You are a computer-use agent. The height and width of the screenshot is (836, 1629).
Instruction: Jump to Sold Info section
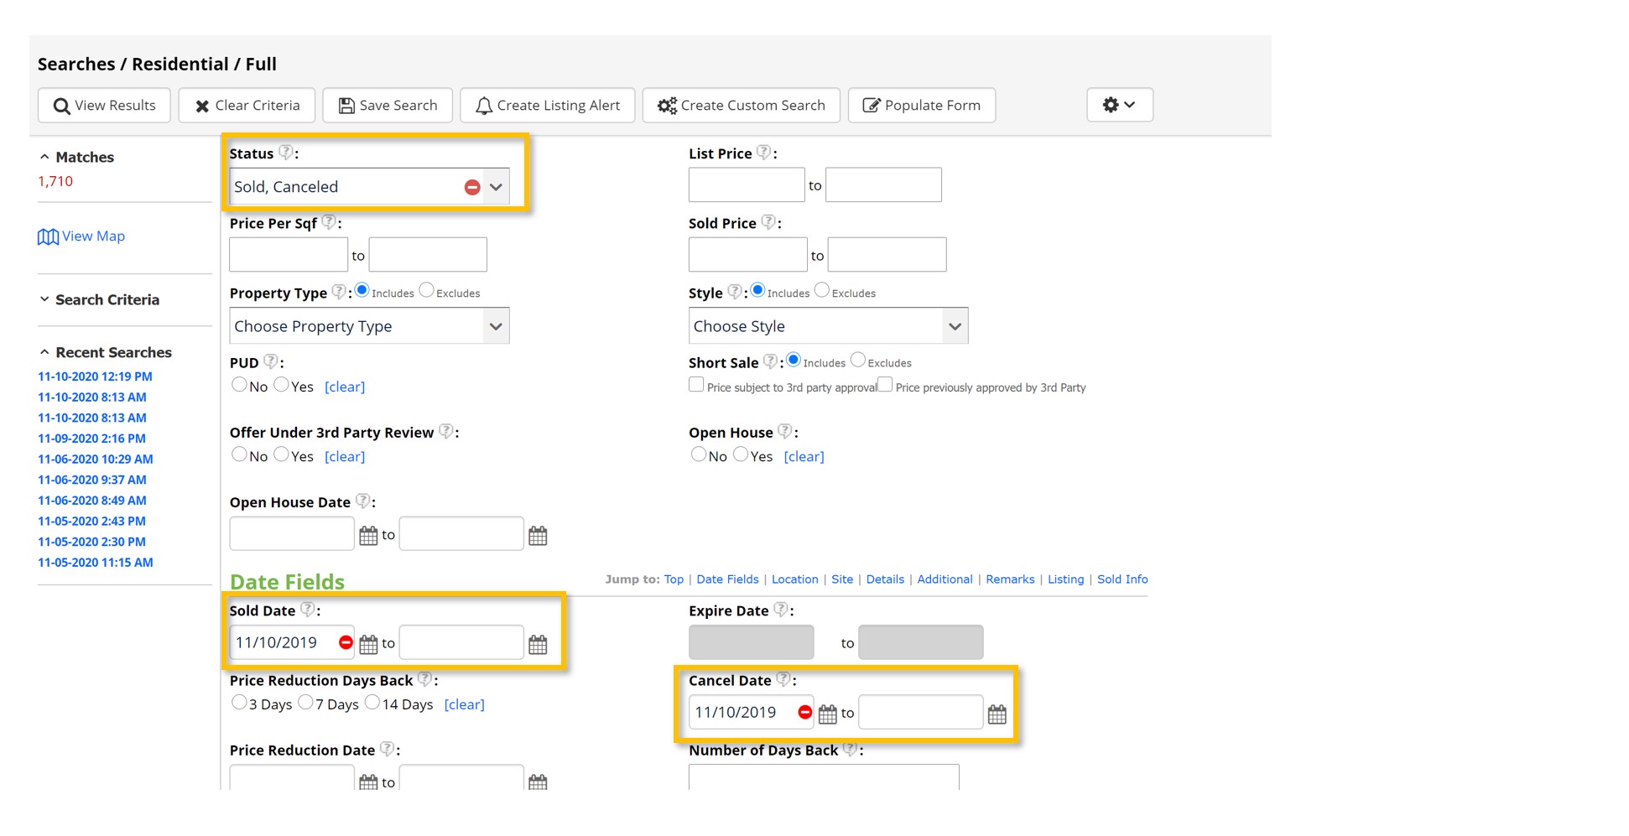(1122, 579)
